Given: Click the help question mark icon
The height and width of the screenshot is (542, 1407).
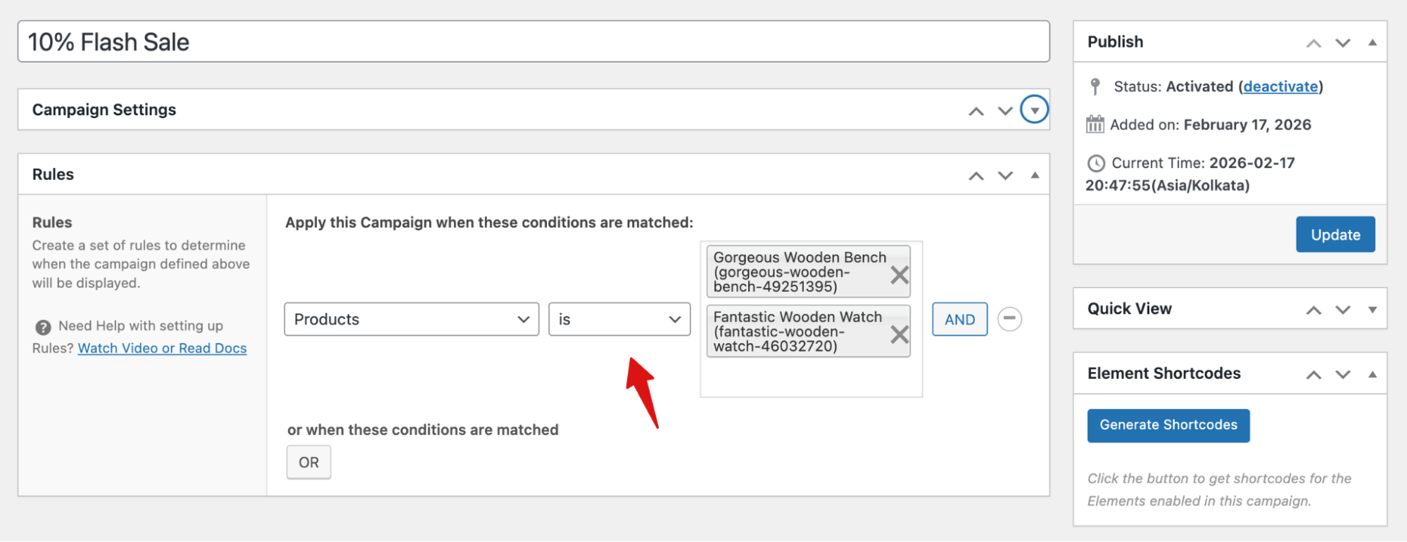Looking at the screenshot, I should (43, 327).
